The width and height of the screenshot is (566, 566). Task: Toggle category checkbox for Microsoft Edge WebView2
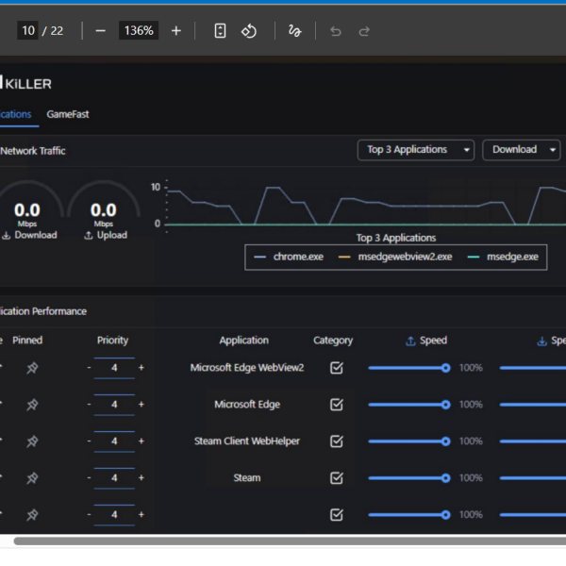tap(337, 368)
